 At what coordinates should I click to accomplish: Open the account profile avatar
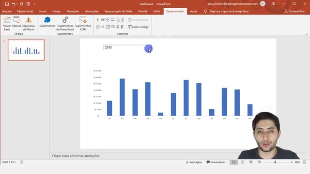[263, 4]
